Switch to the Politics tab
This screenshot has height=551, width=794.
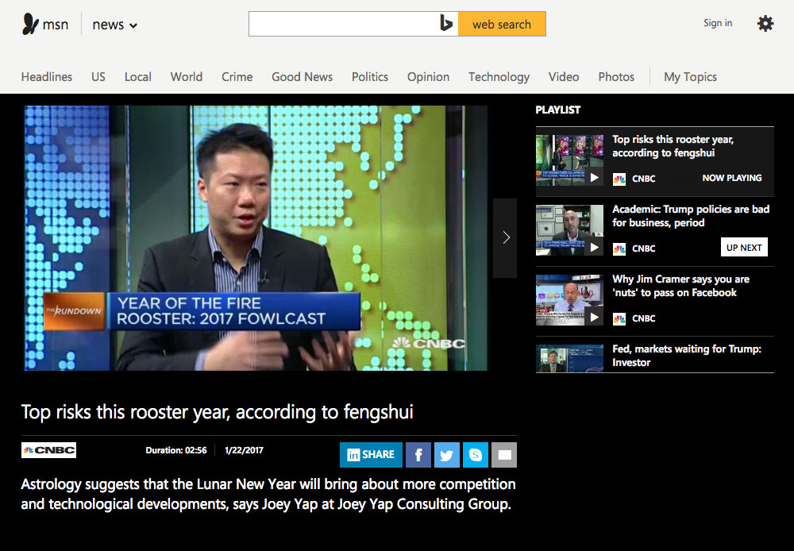370,77
